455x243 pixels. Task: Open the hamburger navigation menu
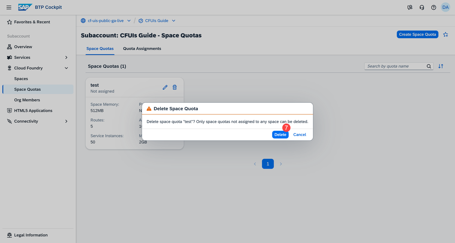click(9, 7)
